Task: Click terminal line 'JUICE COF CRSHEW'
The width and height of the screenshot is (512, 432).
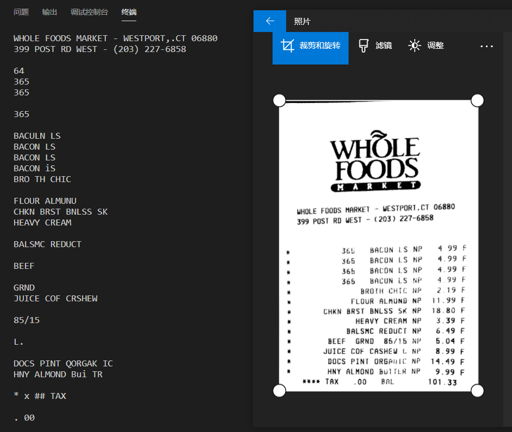Action: pos(55,299)
